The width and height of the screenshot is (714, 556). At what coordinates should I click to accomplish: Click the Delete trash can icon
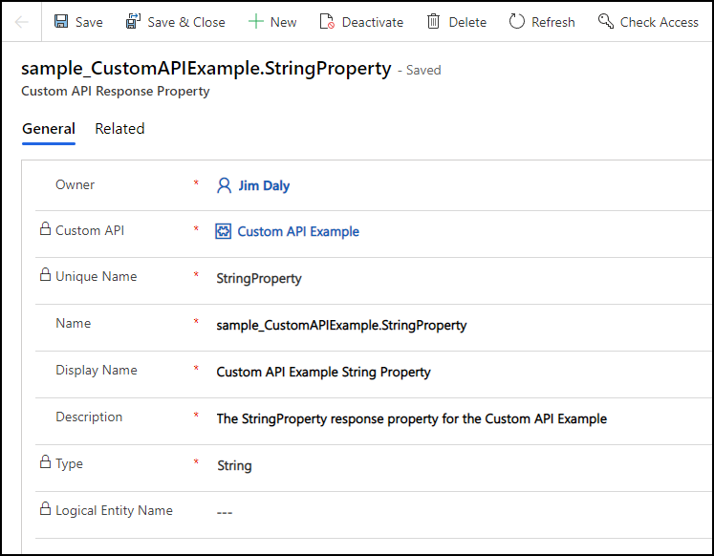click(x=434, y=21)
